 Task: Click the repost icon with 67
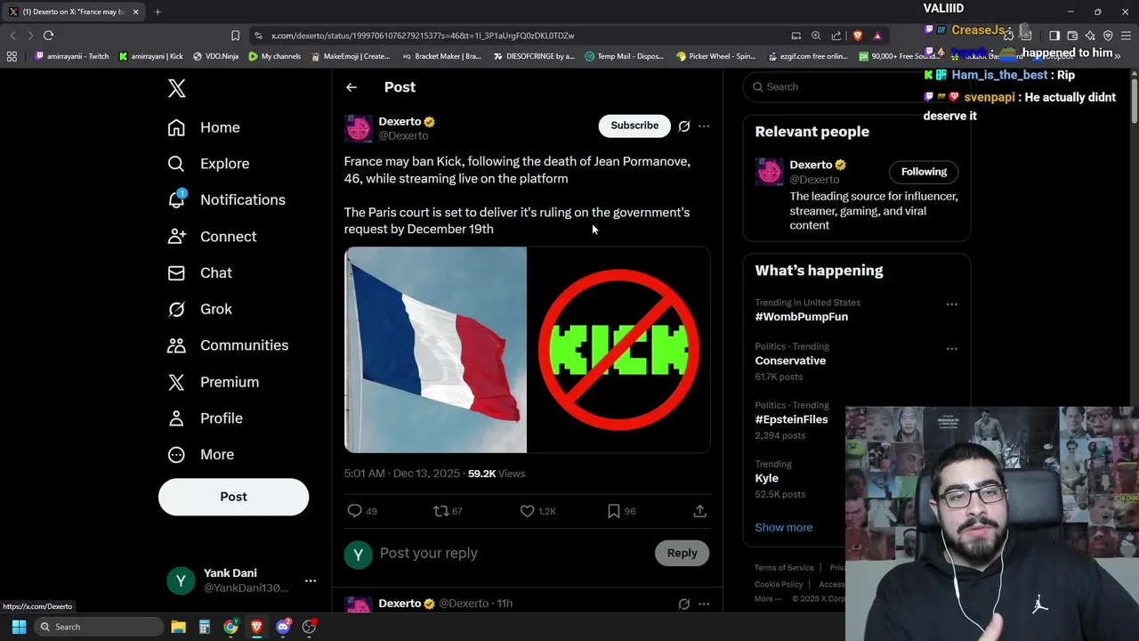(x=440, y=511)
